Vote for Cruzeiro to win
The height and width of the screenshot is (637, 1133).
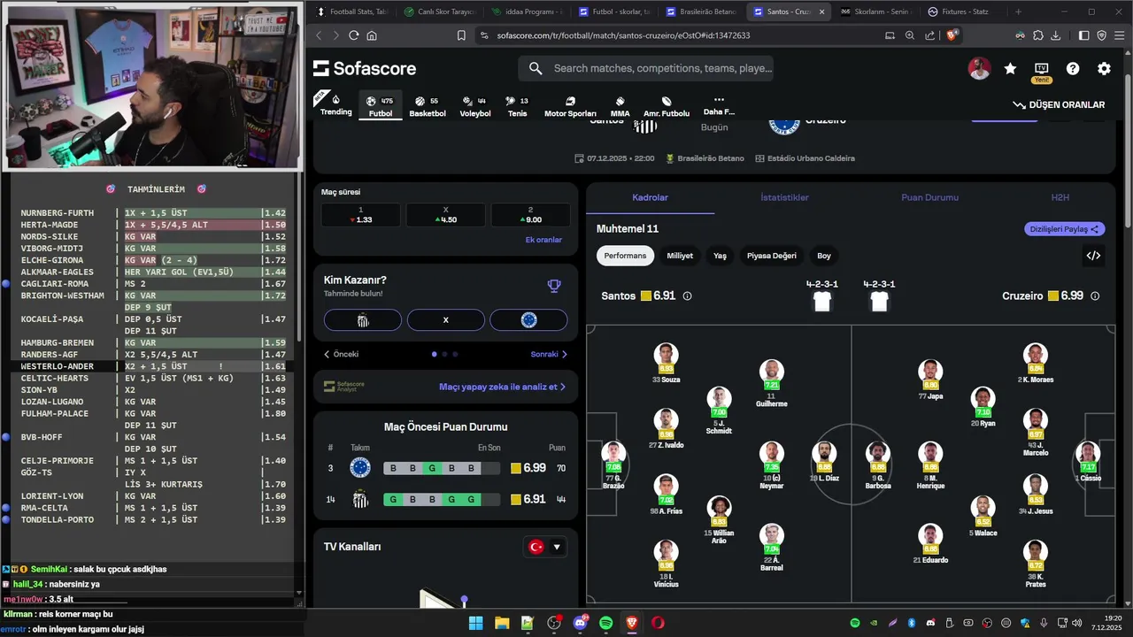tap(528, 320)
